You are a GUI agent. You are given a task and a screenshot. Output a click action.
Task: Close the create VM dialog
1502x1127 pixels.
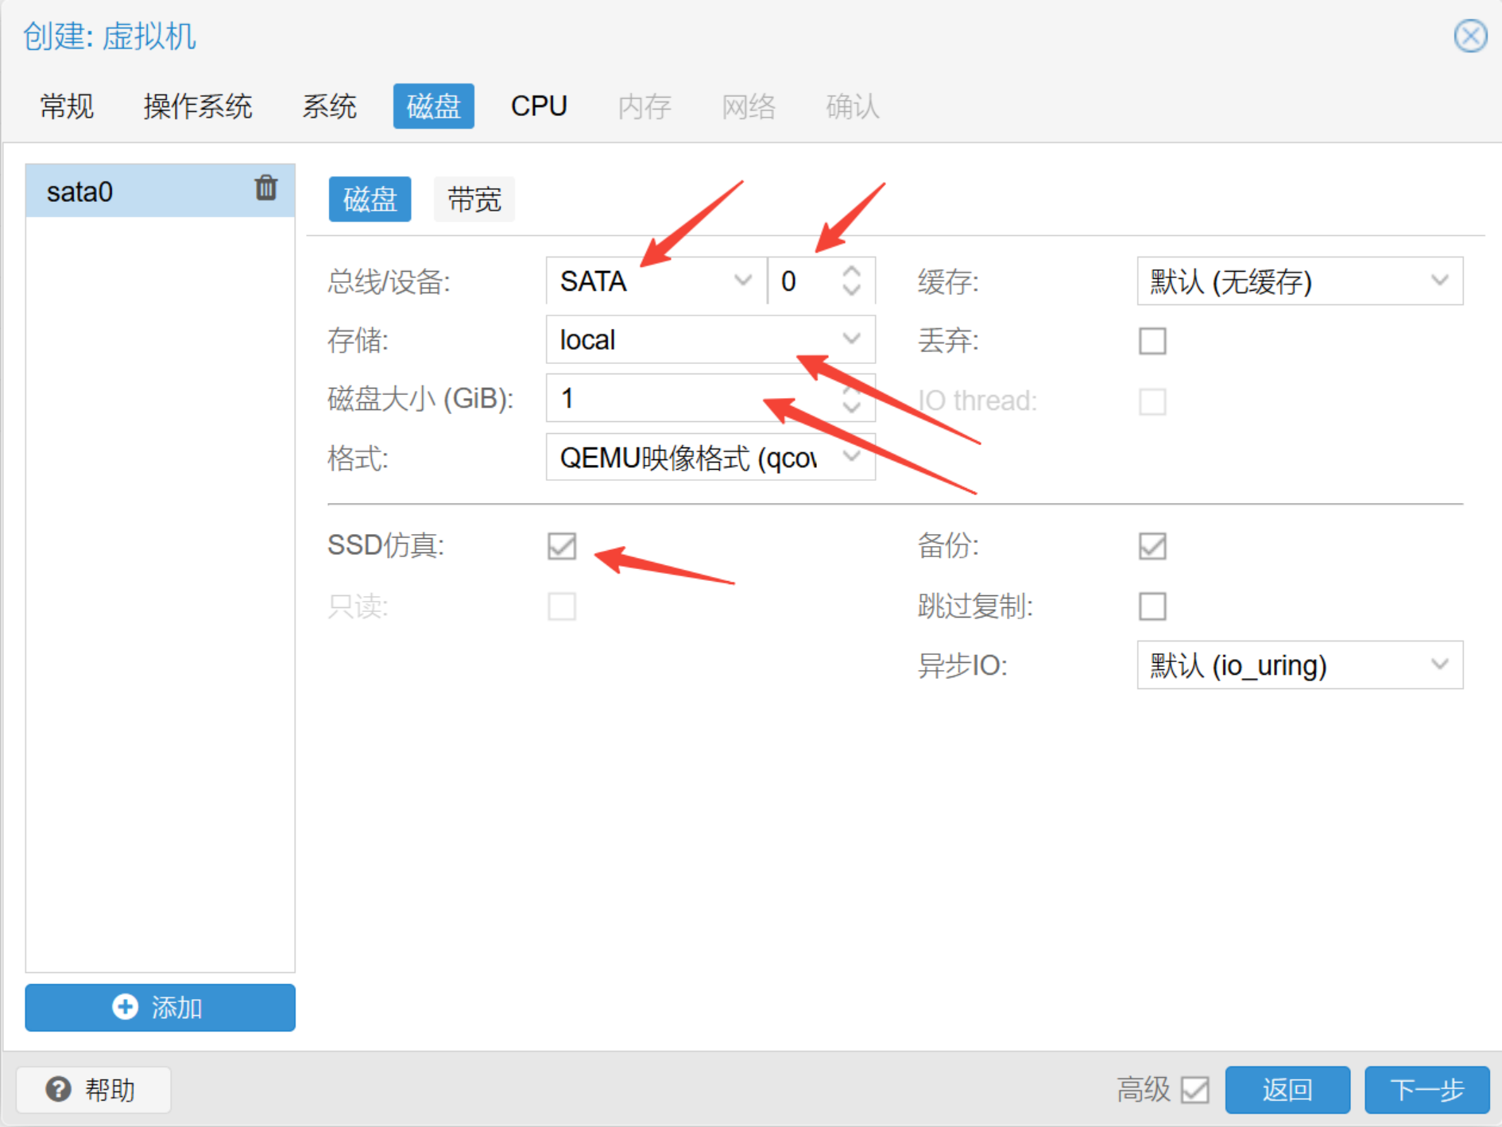[1469, 37]
